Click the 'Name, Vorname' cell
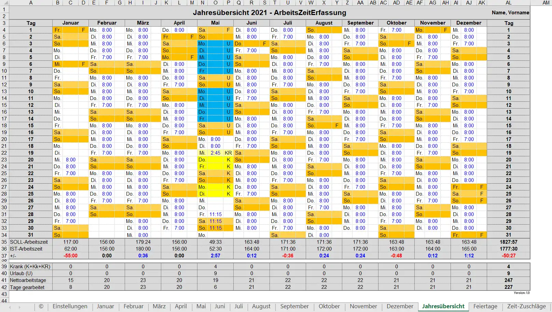The width and height of the screenshot is (552, 312). [510, 13]
